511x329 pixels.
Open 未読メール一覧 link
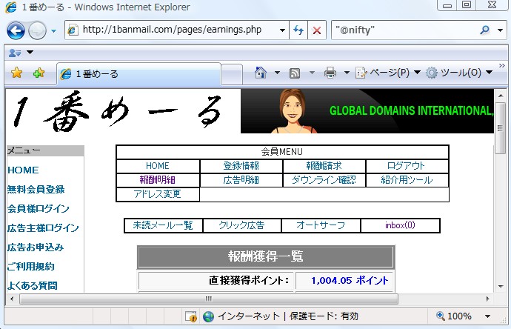(x=163, y=225)
